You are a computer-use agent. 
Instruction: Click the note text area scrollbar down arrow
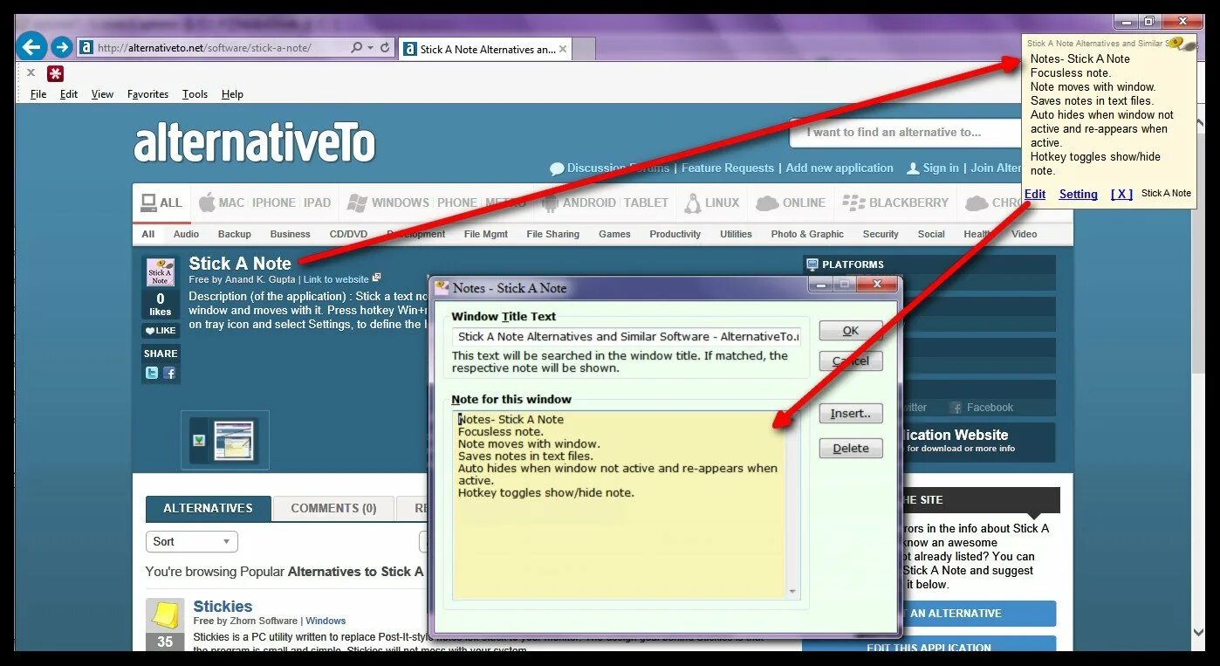pyautogui.click(x=792, y=592)
